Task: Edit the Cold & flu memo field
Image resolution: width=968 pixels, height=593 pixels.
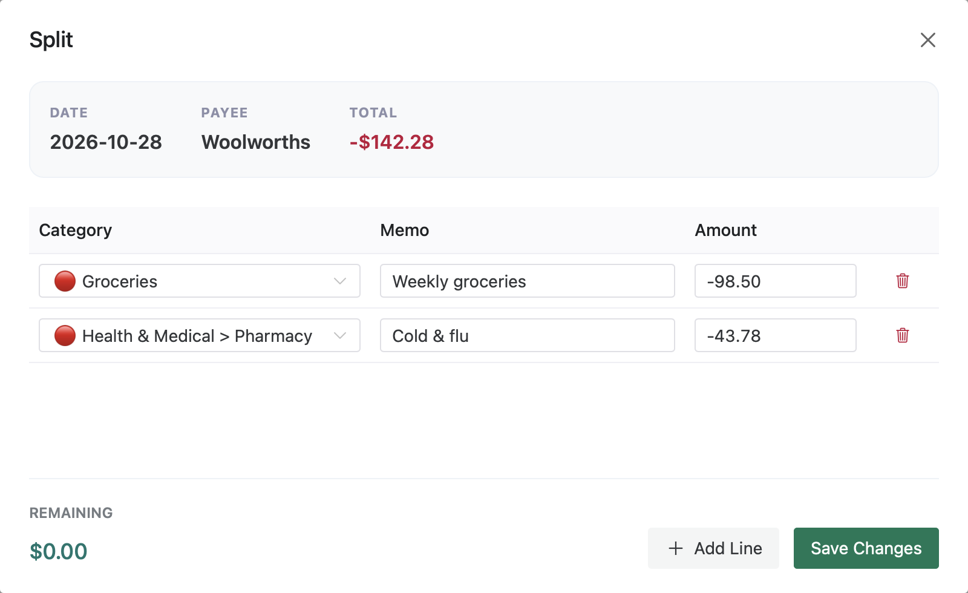Action: tap(527, 335)
